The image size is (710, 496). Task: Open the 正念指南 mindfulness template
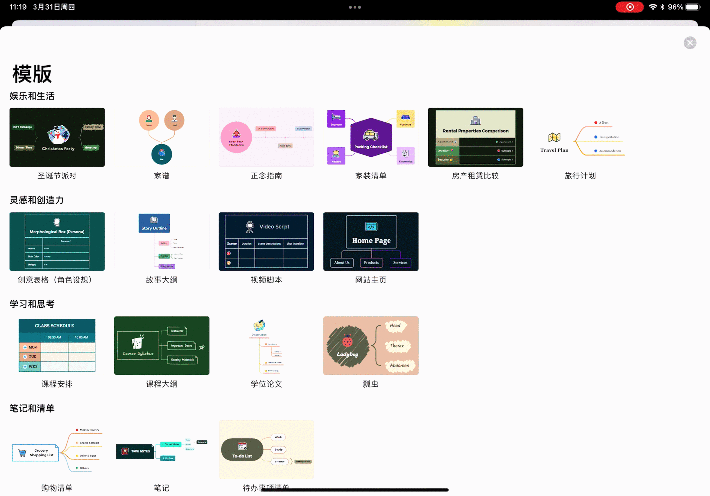(266, 137)
